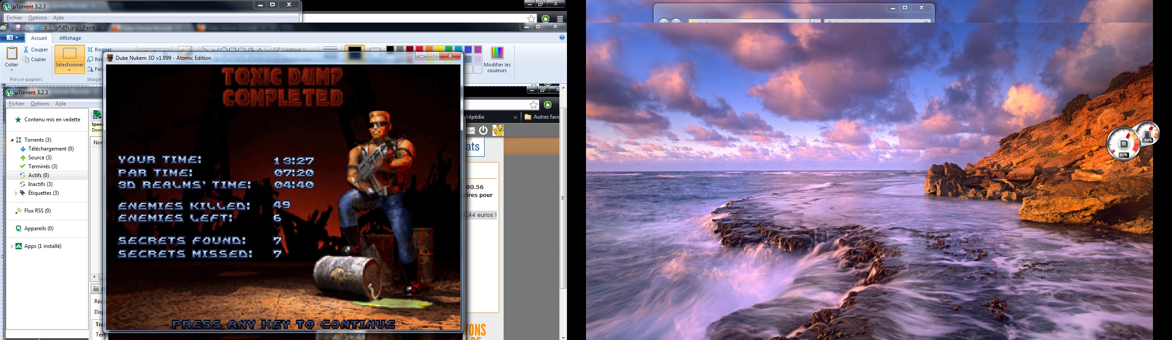Expand the Étiquettes tree node
This screenshot has height=340, width=1172.
pos(16,193)
